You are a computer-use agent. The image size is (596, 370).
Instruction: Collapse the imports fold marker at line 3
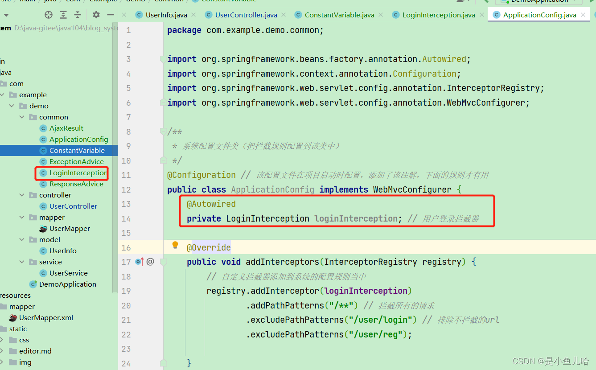(x=164, y=59)
